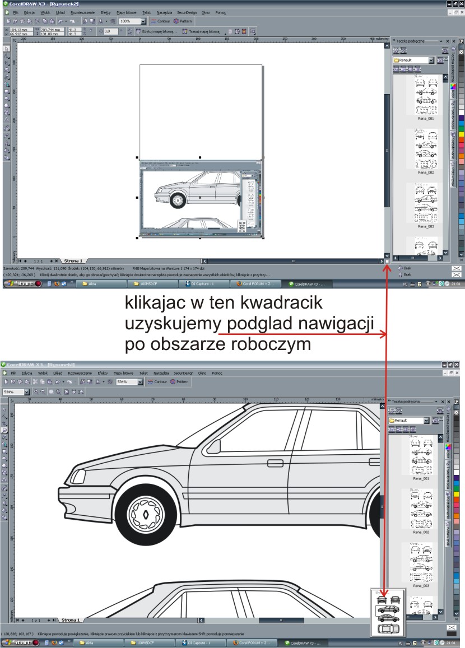This screenshot has width=465, height=648.
Task: Expand the 534% zoom dropdown in property bar
Action: click(27, 392)
